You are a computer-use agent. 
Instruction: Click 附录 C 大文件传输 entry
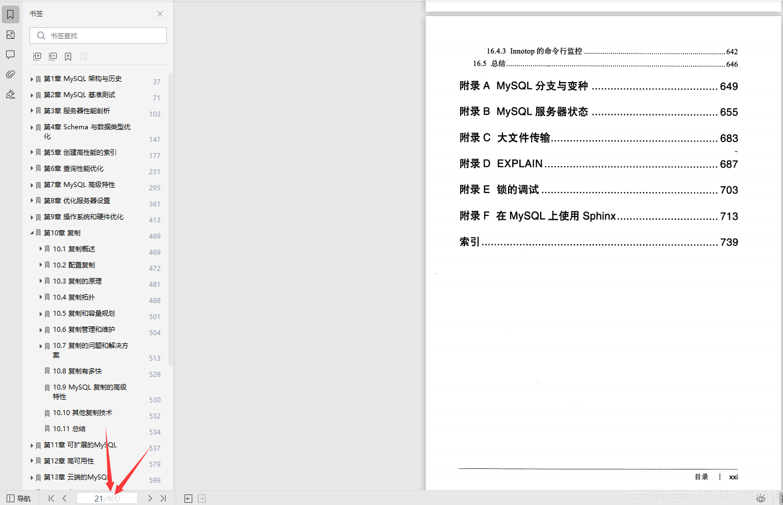(x=599, y=138)
